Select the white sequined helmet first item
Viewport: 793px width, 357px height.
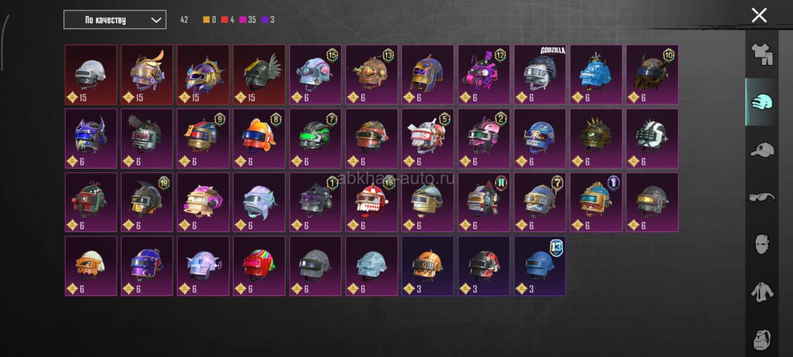click(91, 74)
